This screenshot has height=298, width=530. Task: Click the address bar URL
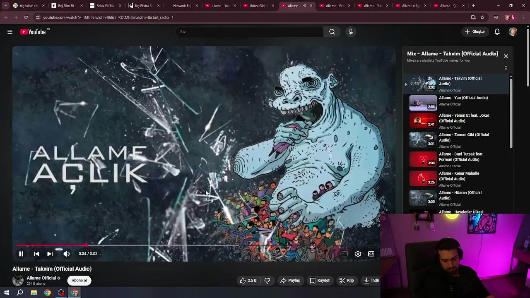pos(108,17)
